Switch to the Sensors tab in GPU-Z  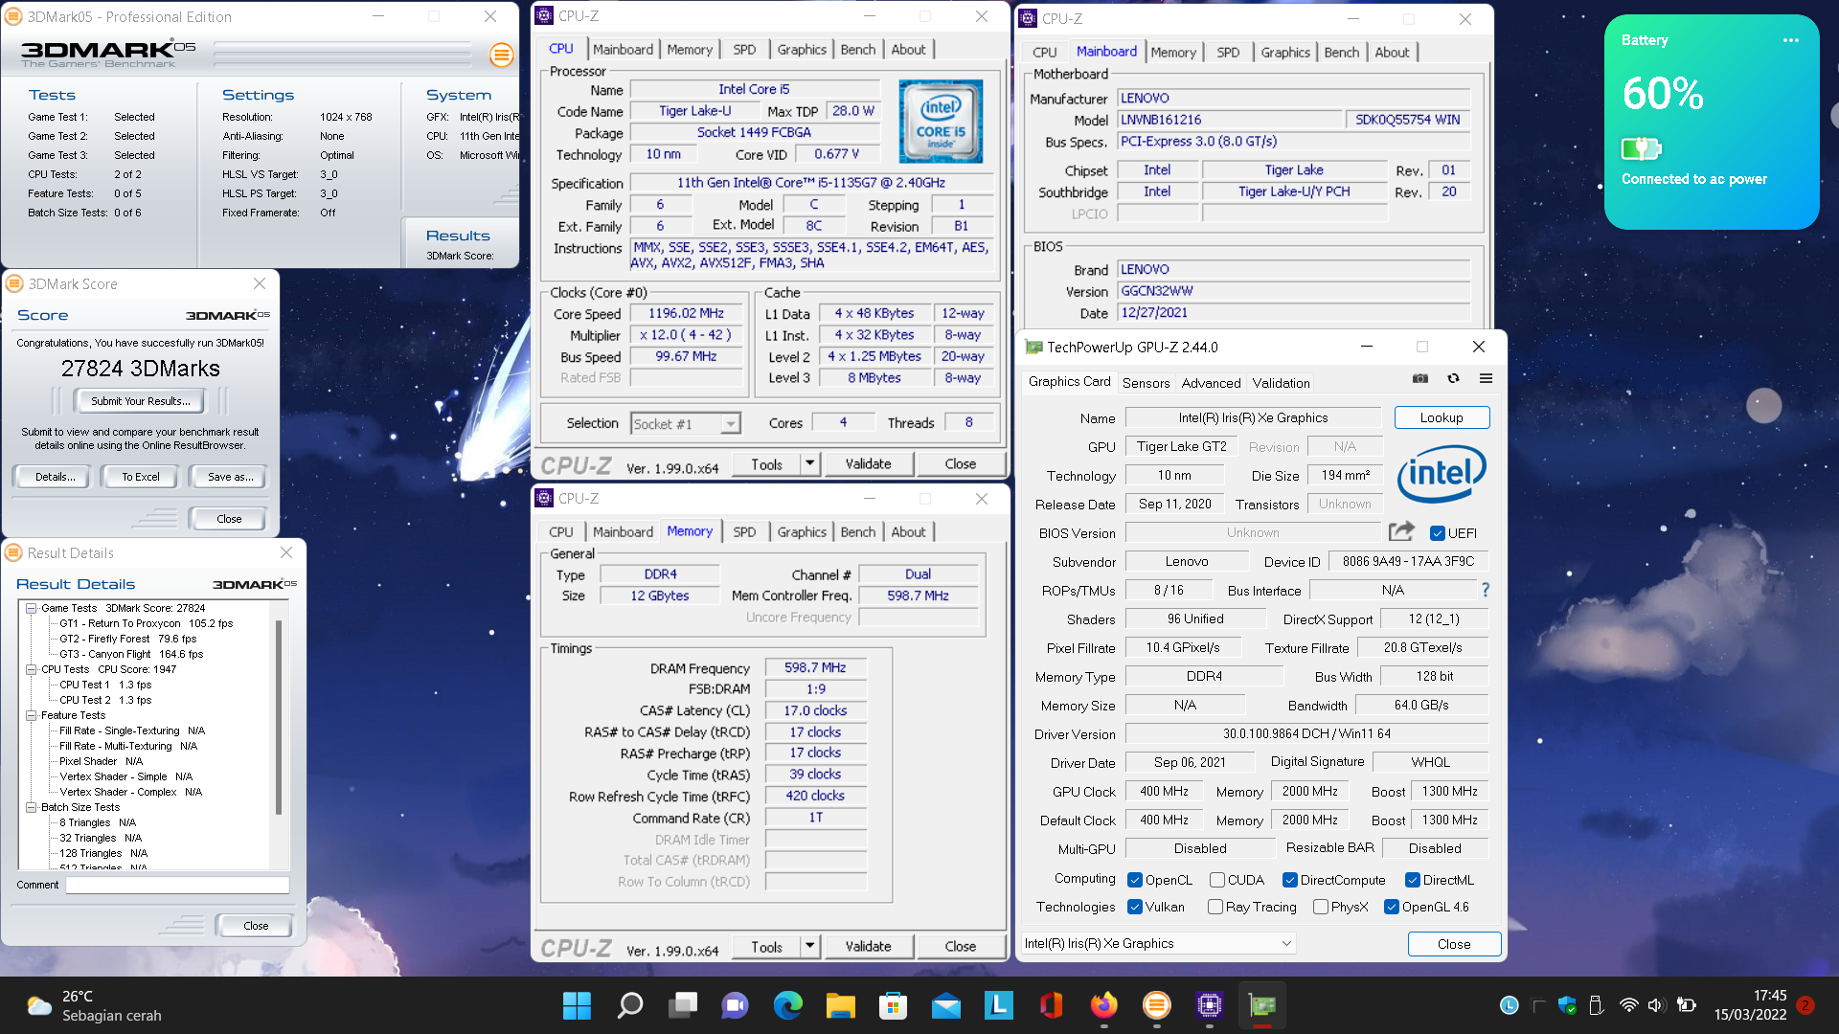pos(1146,382)
